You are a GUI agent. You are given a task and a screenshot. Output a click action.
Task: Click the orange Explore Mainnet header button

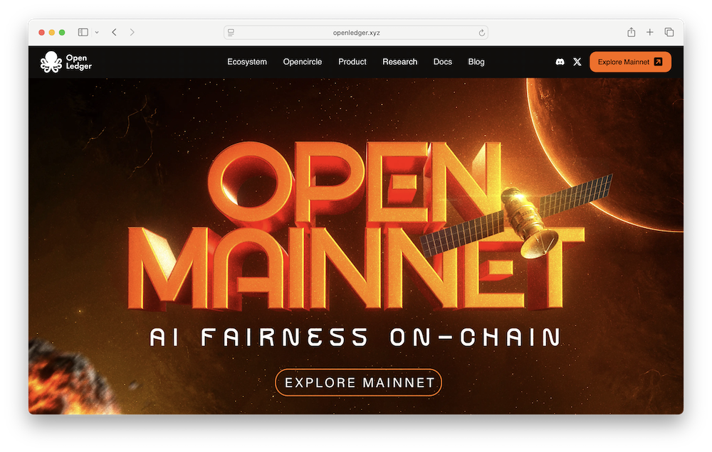point(630,62)
